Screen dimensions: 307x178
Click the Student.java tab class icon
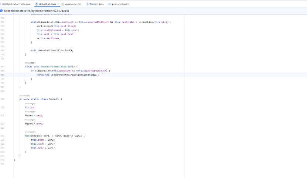88,4
